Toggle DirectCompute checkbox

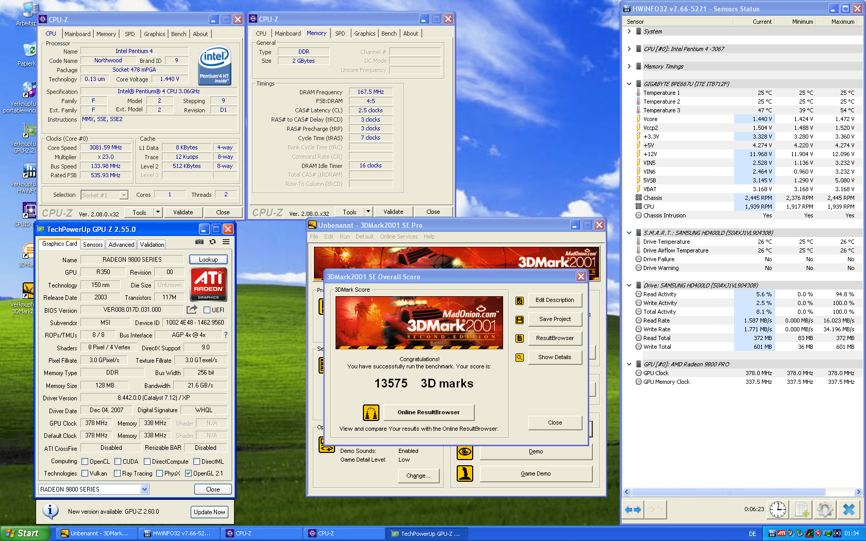[147, 462]
